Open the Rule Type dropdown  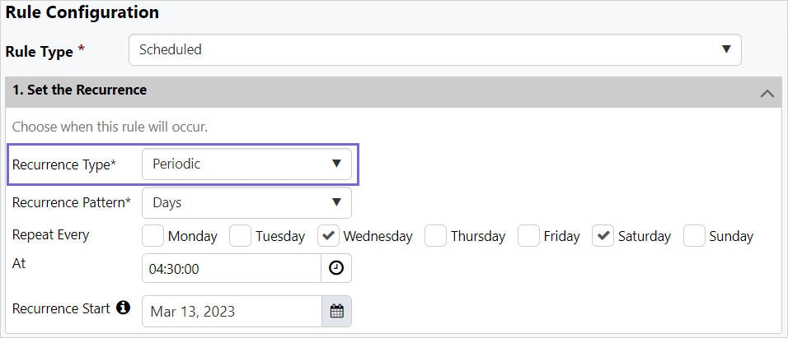pos(434,49)
